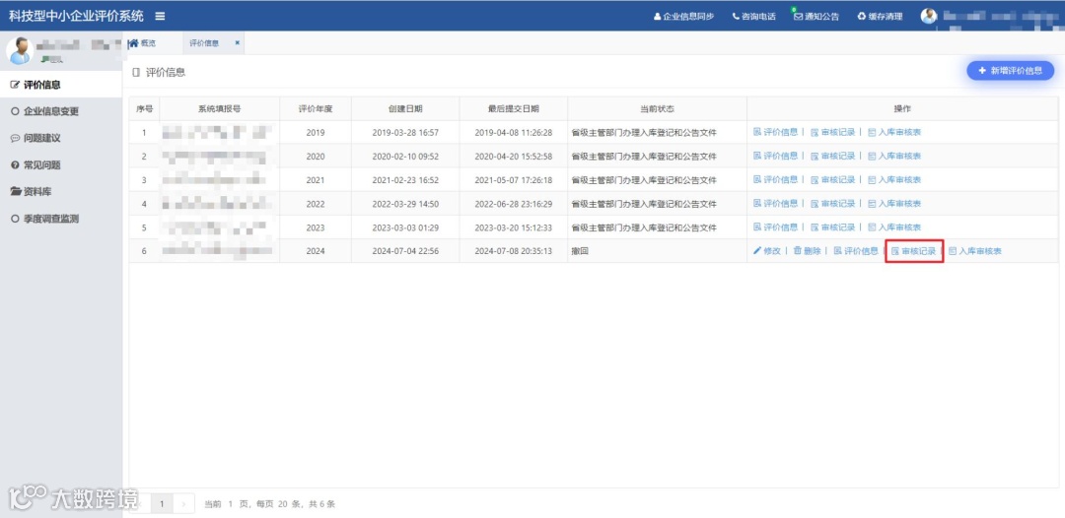1065x518 pixels.
Task: Open 审核记录 for the 2024 row
Action: click(x=913, y=251)
